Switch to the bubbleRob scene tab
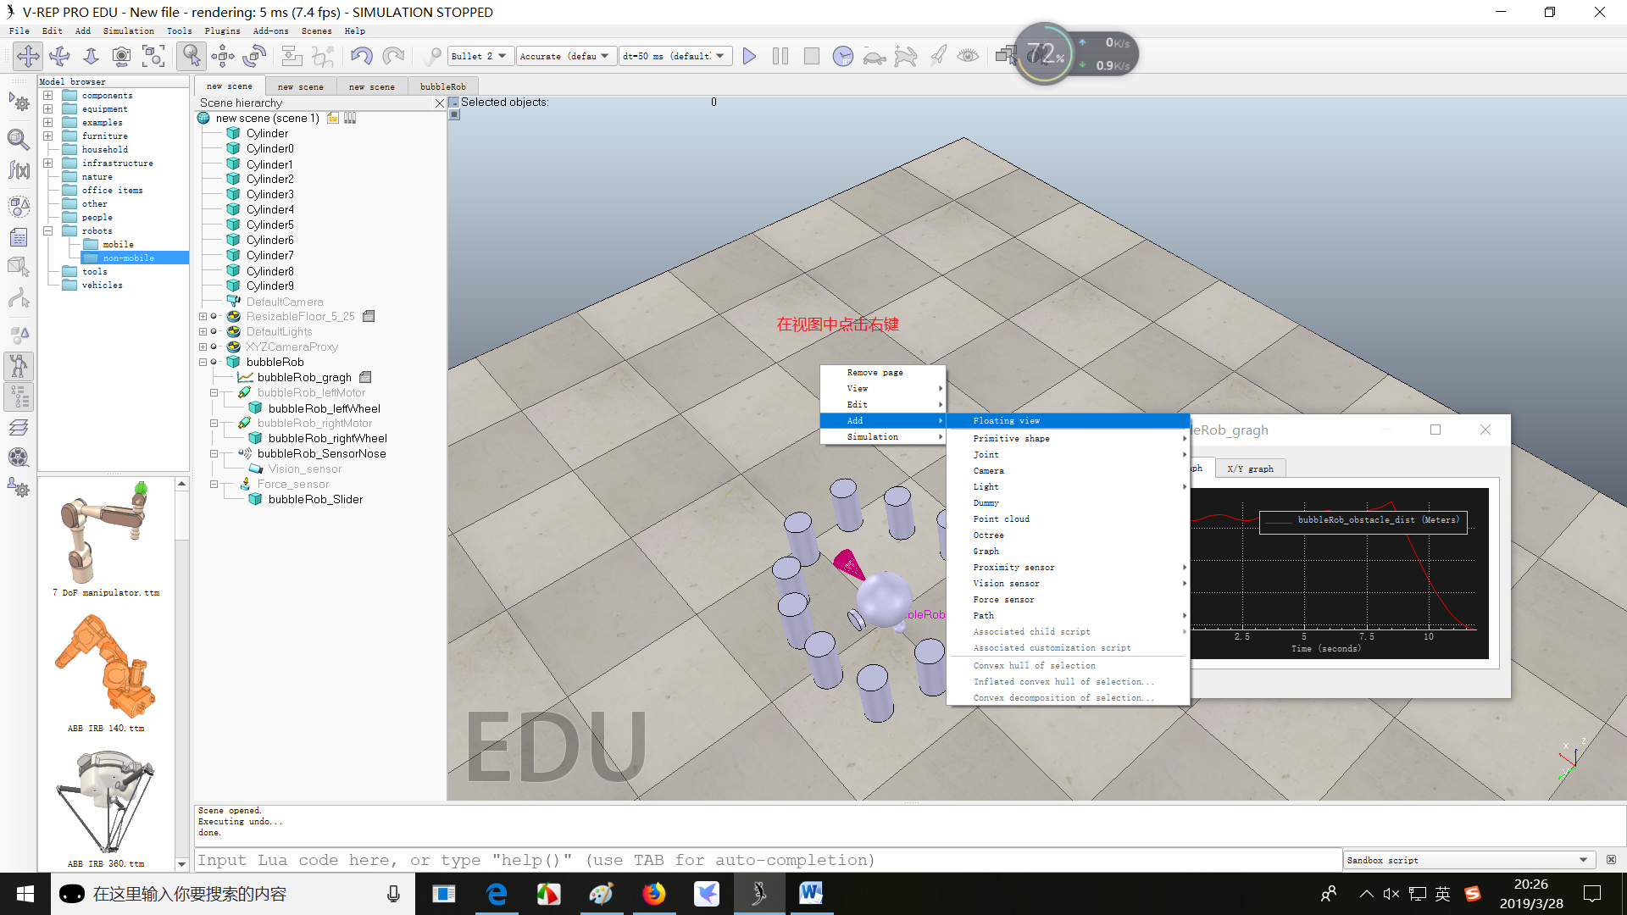 pos(442,86)
